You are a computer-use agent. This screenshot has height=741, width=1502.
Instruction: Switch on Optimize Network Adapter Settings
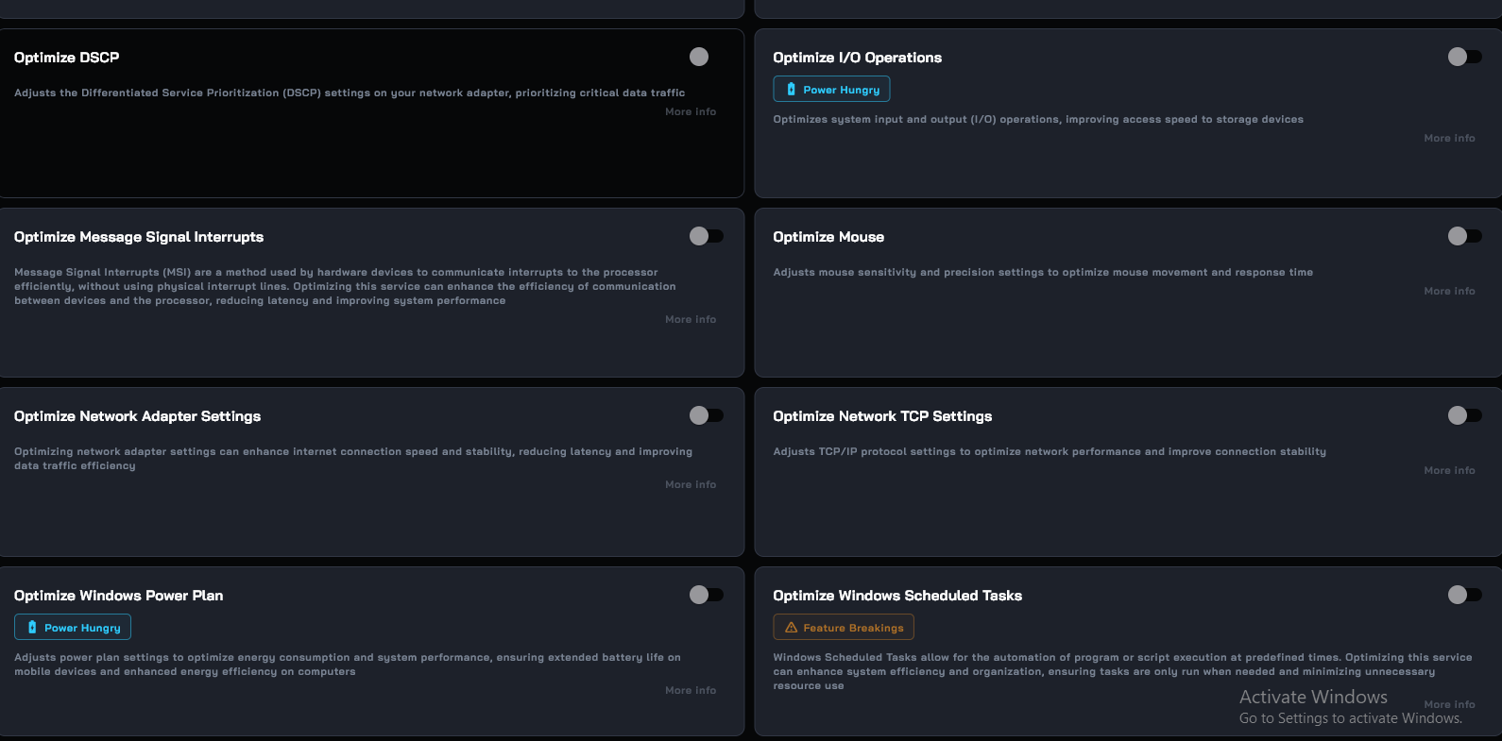coord(706,415)
